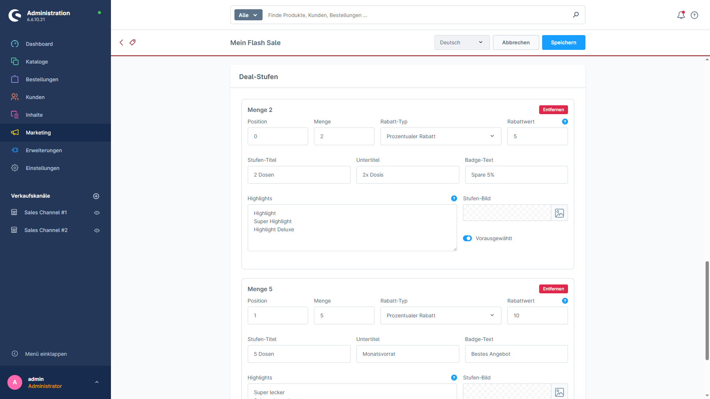Open media picker for Menge 2 Stufen-Bild
This screenshot has height=399, width=710.
pos(559,213)
